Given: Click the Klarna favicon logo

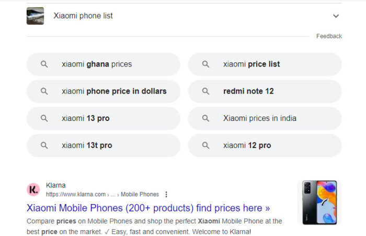Looking at the screenshot, I should click(x=33, y=189).
